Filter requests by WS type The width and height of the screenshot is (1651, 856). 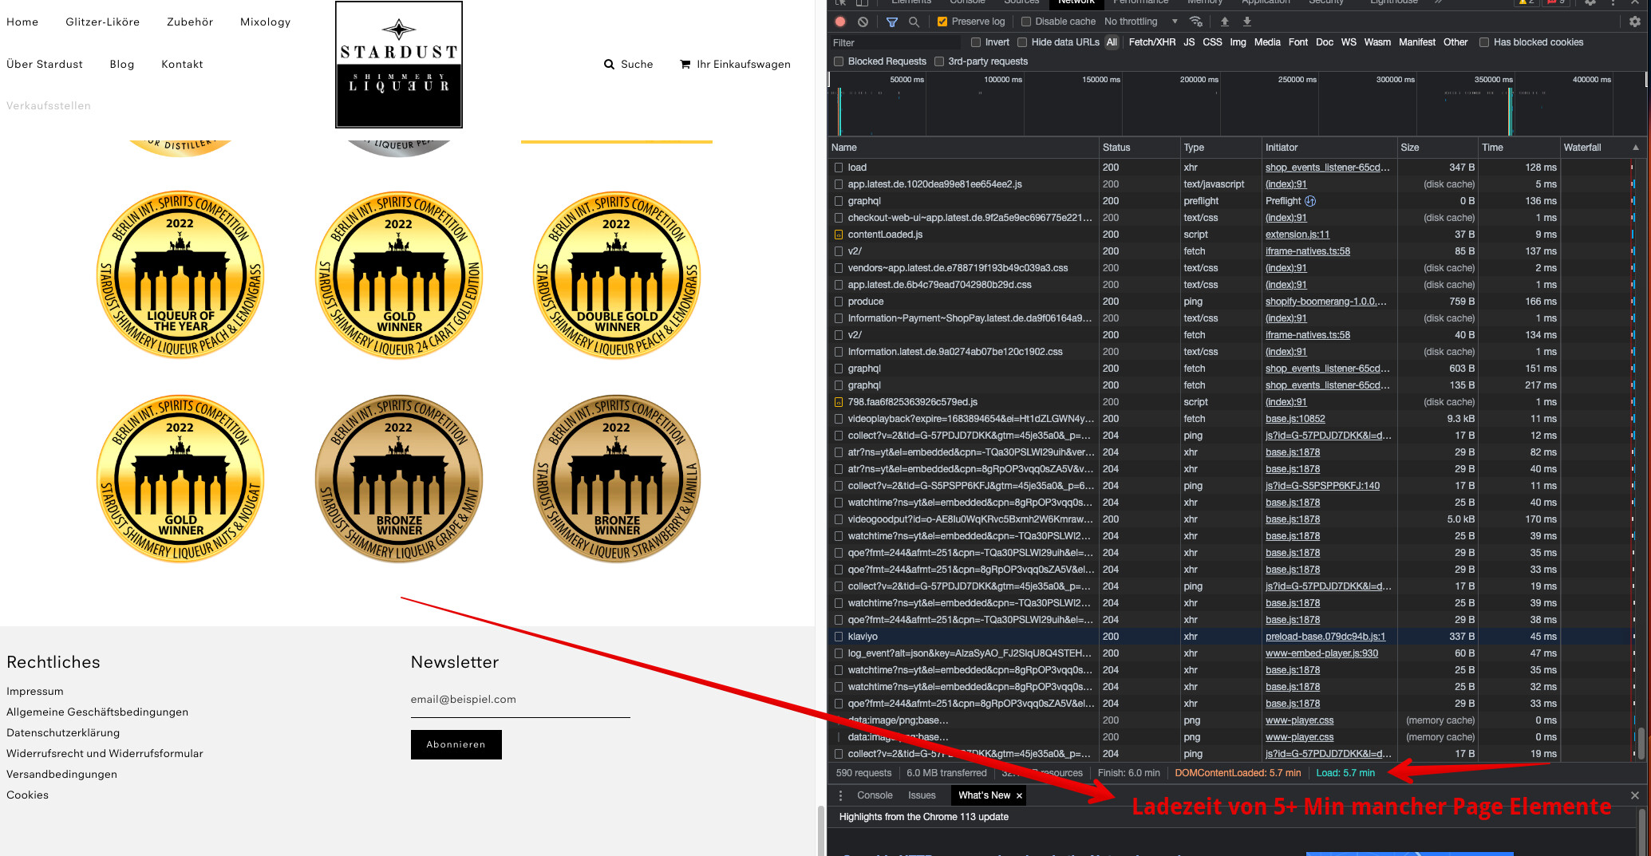click(x=1349, y=42)
